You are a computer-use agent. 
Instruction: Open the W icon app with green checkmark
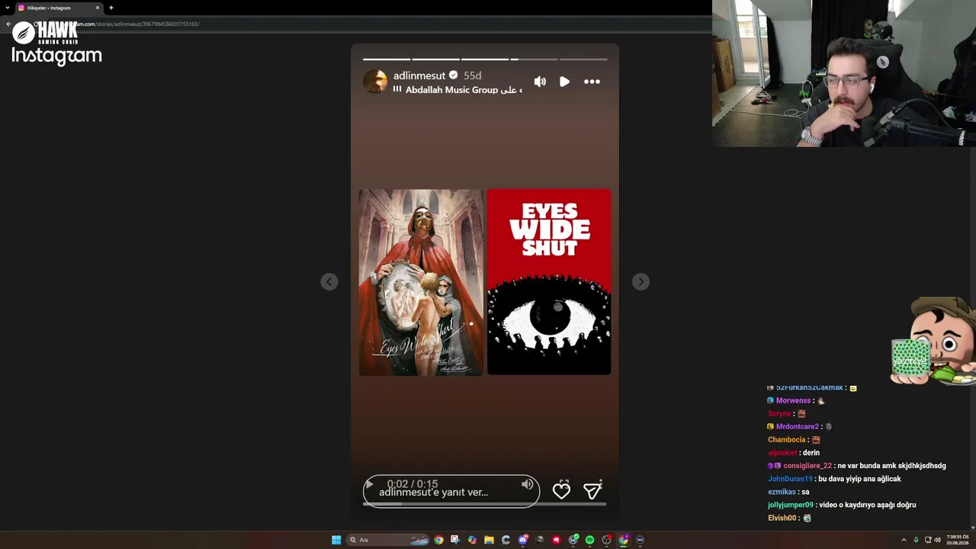(x=573, y=540)
